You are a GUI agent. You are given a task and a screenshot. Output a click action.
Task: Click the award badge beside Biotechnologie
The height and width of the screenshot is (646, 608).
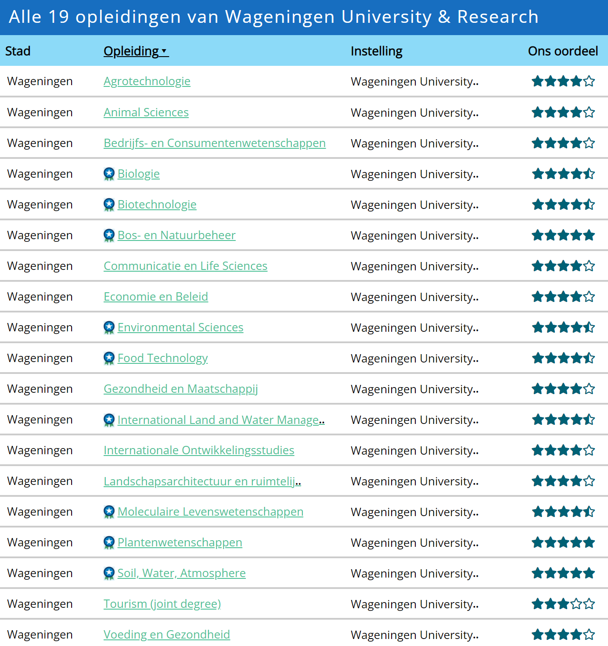point(109,205)
